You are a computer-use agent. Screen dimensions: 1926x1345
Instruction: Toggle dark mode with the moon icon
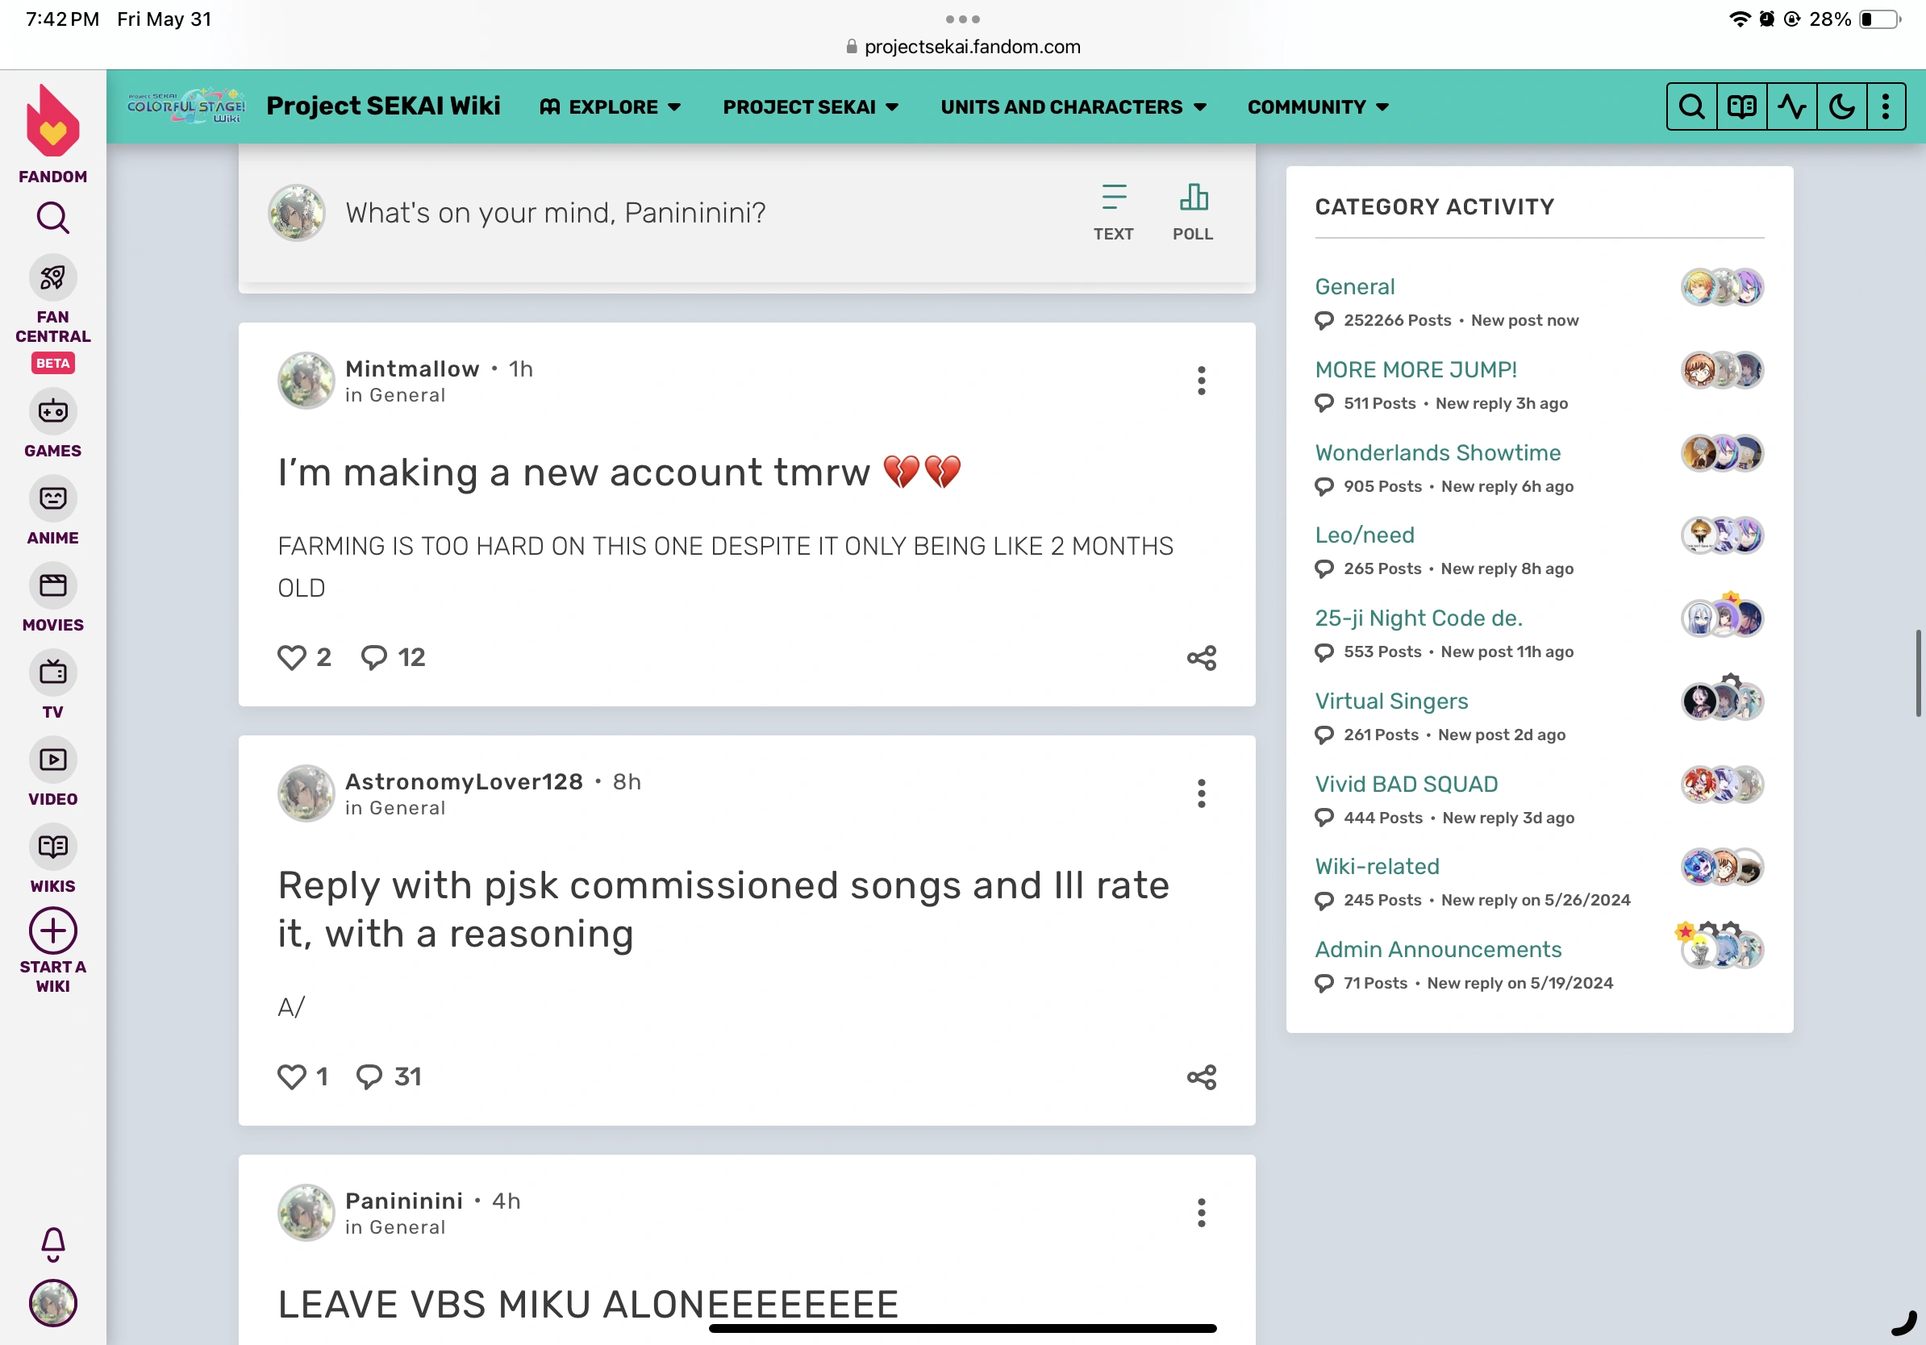click(1842, 106)
